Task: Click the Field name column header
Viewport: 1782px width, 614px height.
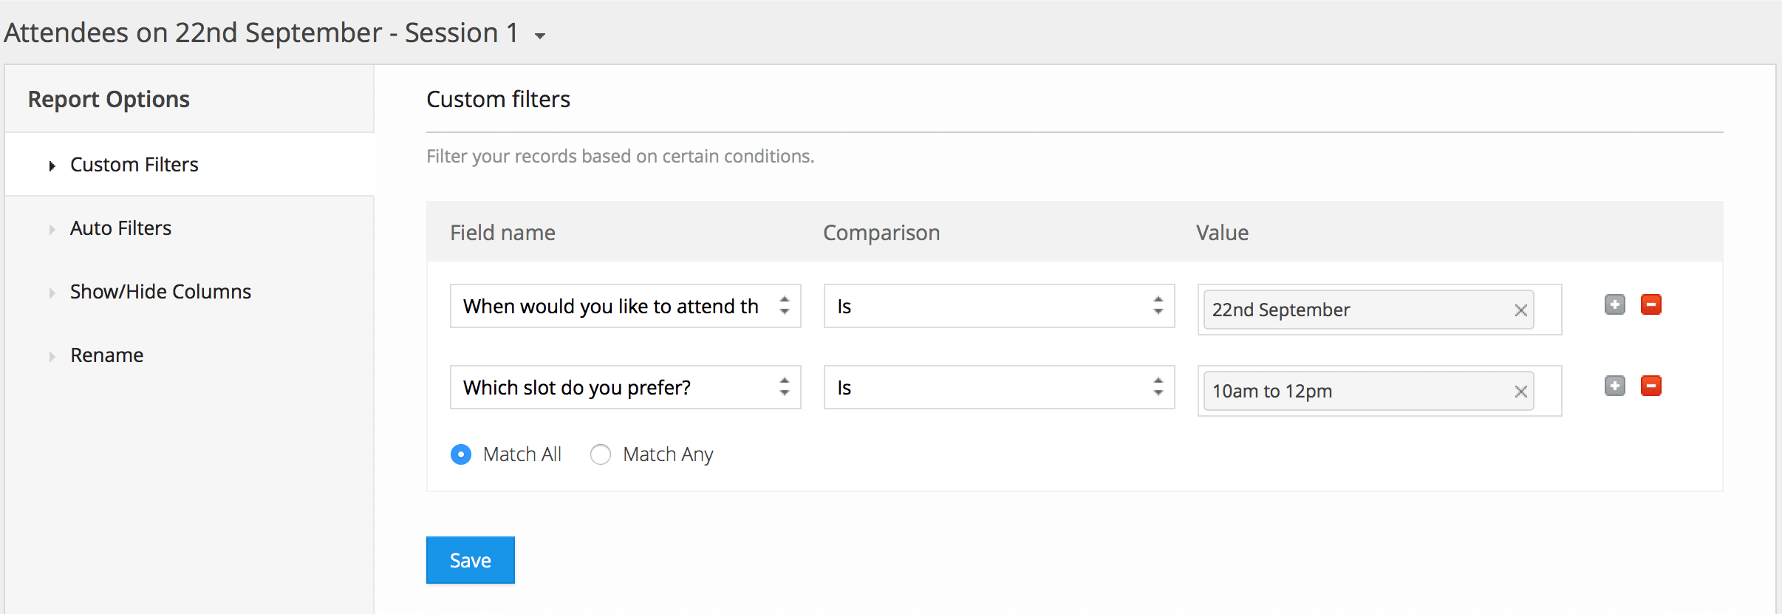Action: click(x=502, y=233)
